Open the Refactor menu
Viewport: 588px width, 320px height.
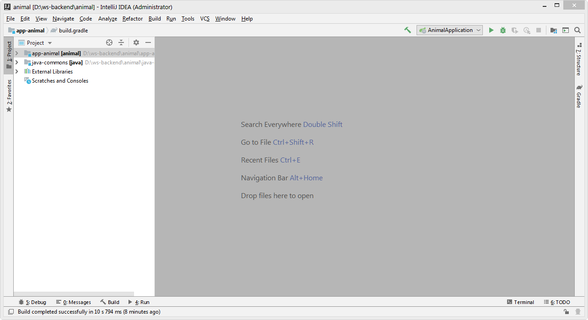(133, 19)
